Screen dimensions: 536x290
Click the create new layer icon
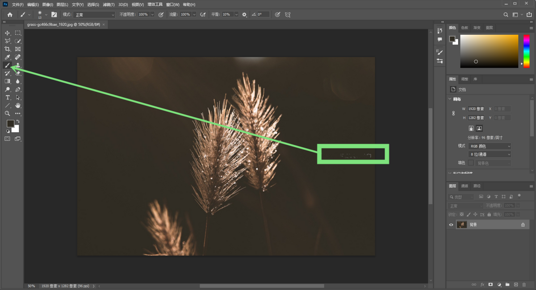(x=515, y=284)
